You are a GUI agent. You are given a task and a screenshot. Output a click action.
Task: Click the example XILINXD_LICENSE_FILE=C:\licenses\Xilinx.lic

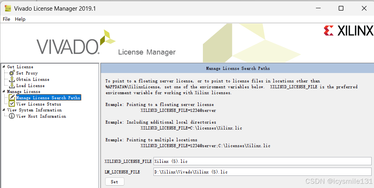[x=191, y=128]
